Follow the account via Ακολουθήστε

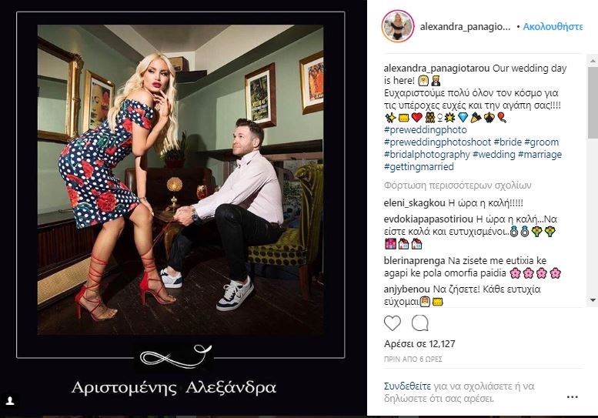[x=553, y=27]
